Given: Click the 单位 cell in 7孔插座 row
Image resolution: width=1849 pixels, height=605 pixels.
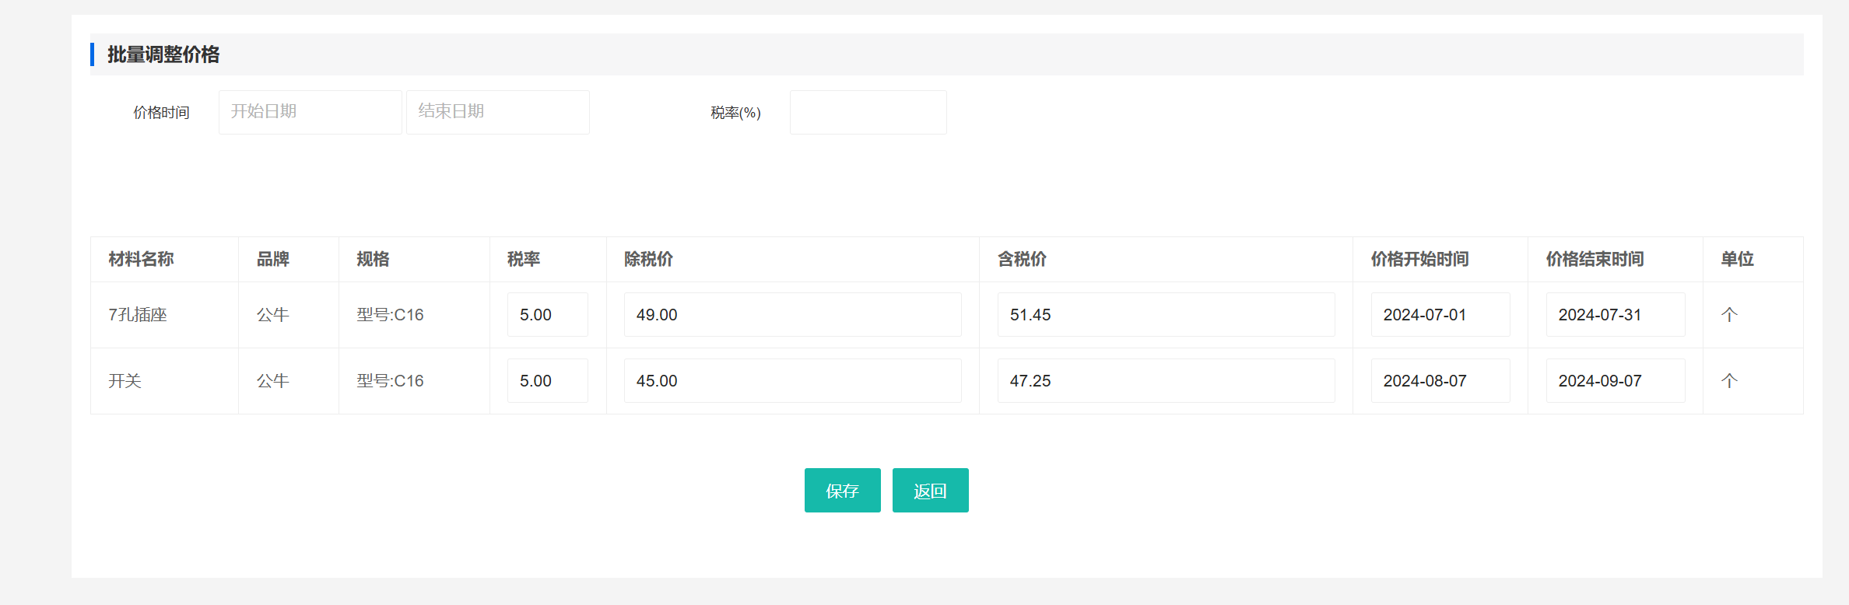Looking at the screenshot, I should tap(1729, 315).
